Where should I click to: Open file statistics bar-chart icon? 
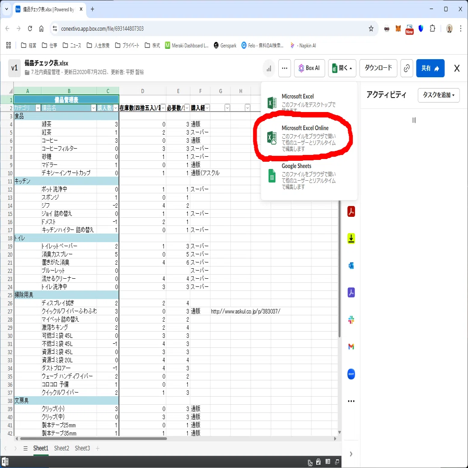coord(269,68)
